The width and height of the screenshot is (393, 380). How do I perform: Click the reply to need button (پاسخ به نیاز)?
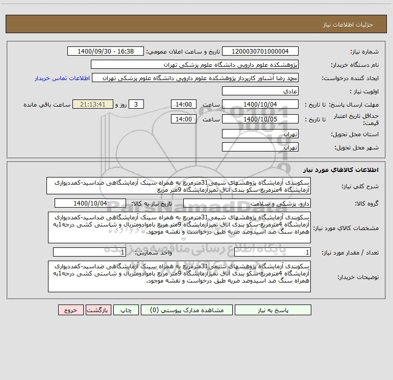(273, 310)
